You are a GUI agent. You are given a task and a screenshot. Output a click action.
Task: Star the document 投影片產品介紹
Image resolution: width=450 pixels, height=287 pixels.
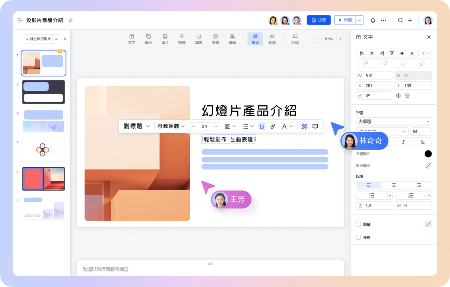(71, 20)
